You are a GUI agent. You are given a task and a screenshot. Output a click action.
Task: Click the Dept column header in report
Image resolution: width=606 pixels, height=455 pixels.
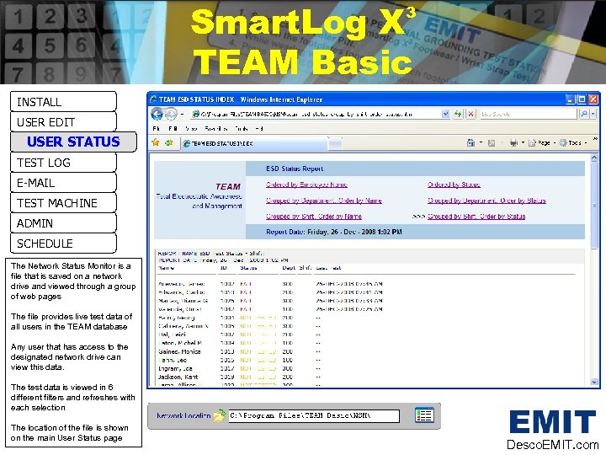pos(289,268)
